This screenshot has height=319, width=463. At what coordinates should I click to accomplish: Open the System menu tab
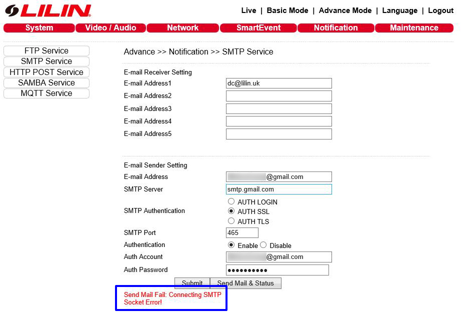click(39, 28)
